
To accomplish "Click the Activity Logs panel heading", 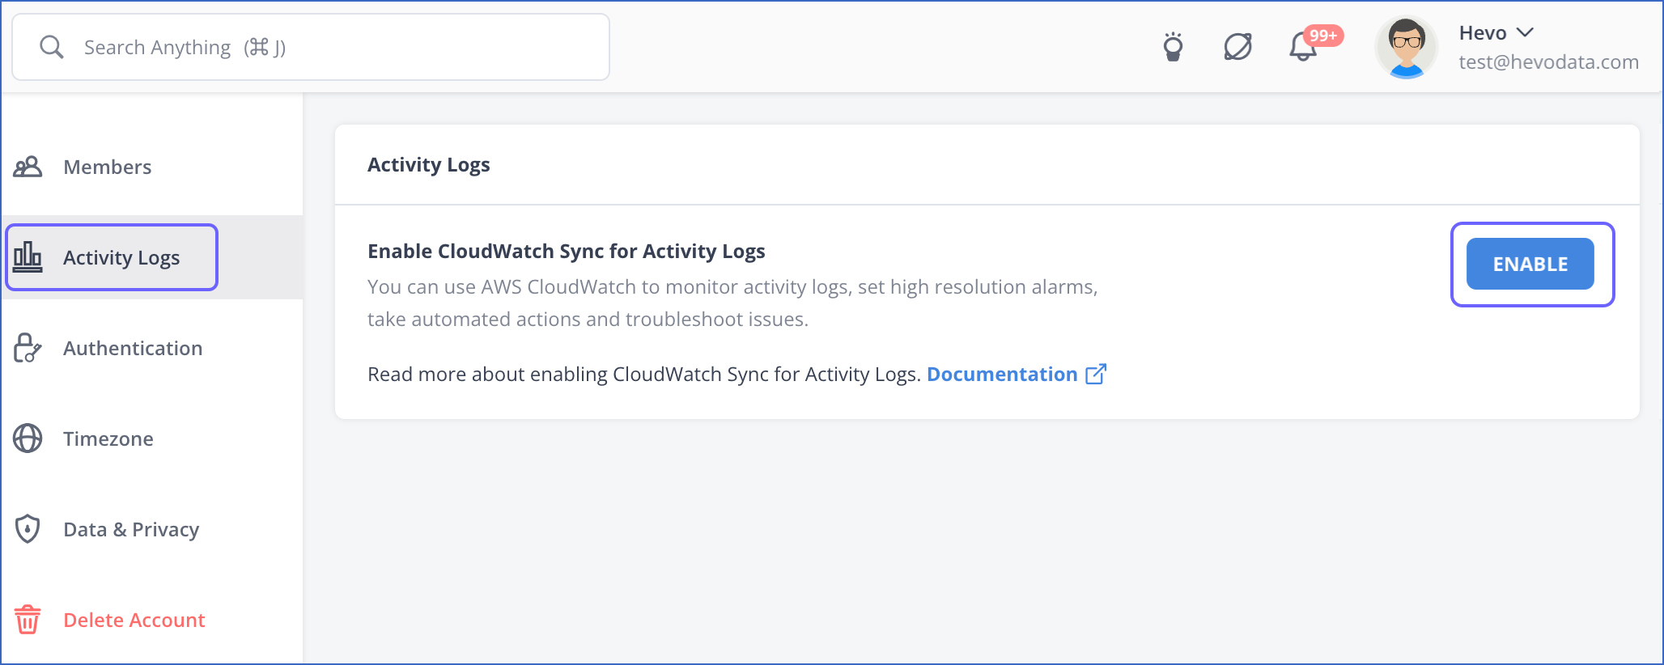I will pyautogui.click(x=429, y=165).
